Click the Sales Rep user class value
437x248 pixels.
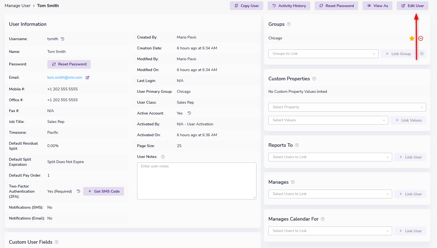185,102
